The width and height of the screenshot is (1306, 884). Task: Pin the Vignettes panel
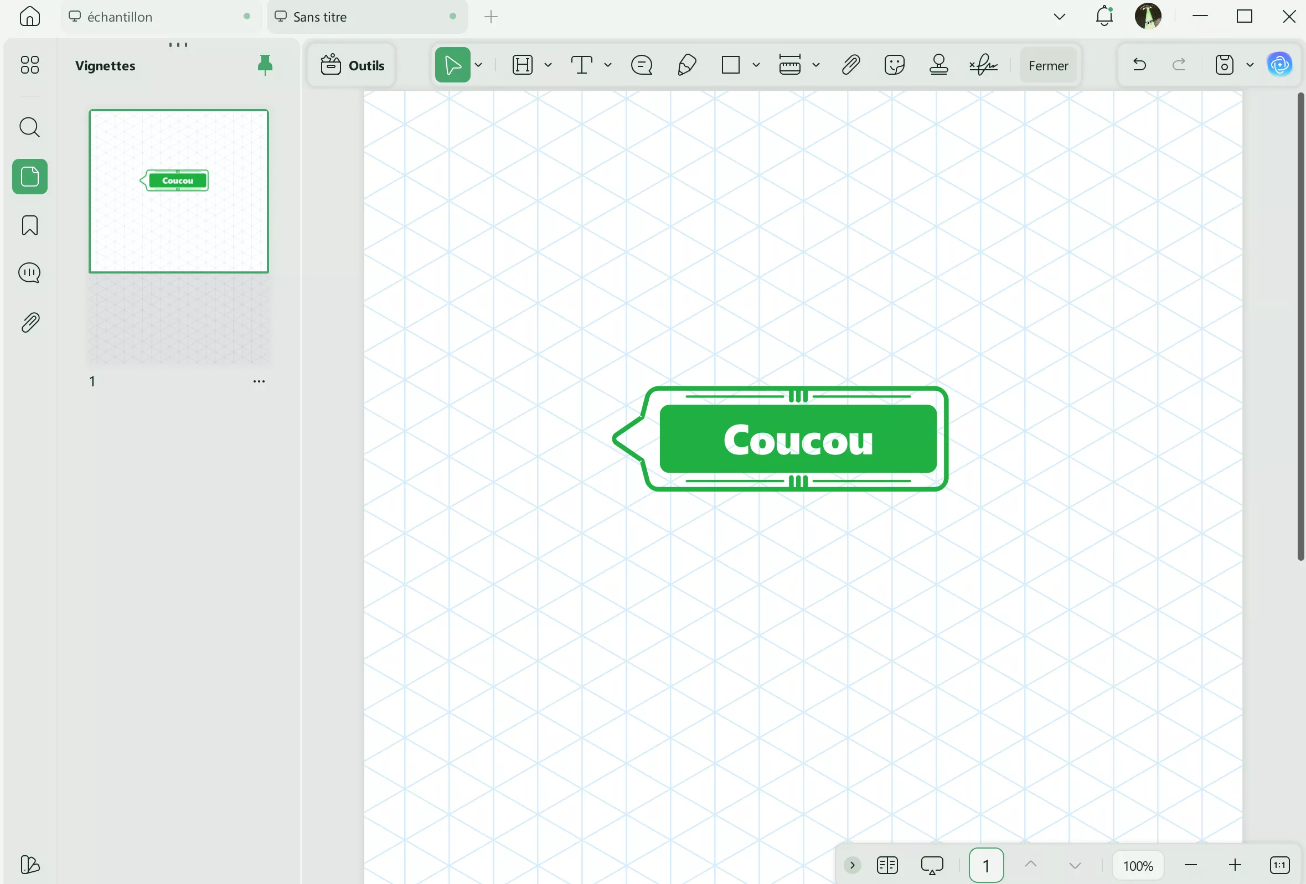pyautogui.click(x=265, y=65)
